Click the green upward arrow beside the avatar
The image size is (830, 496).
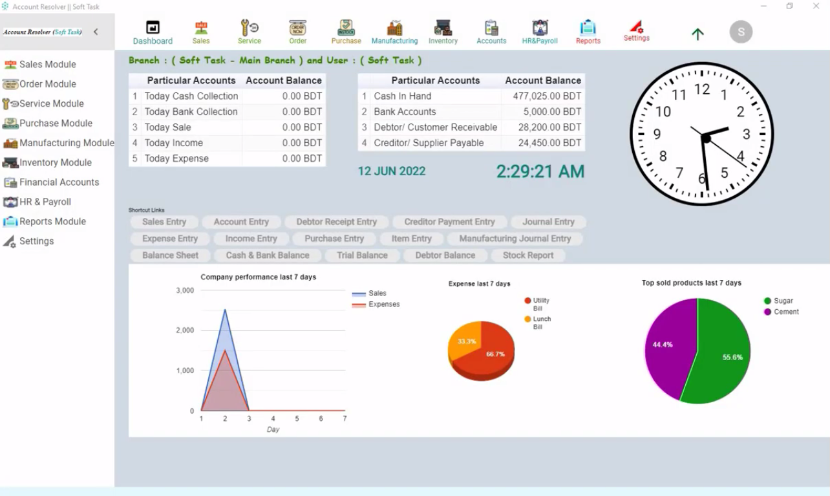pyautogui.click(x=697, y=34)
